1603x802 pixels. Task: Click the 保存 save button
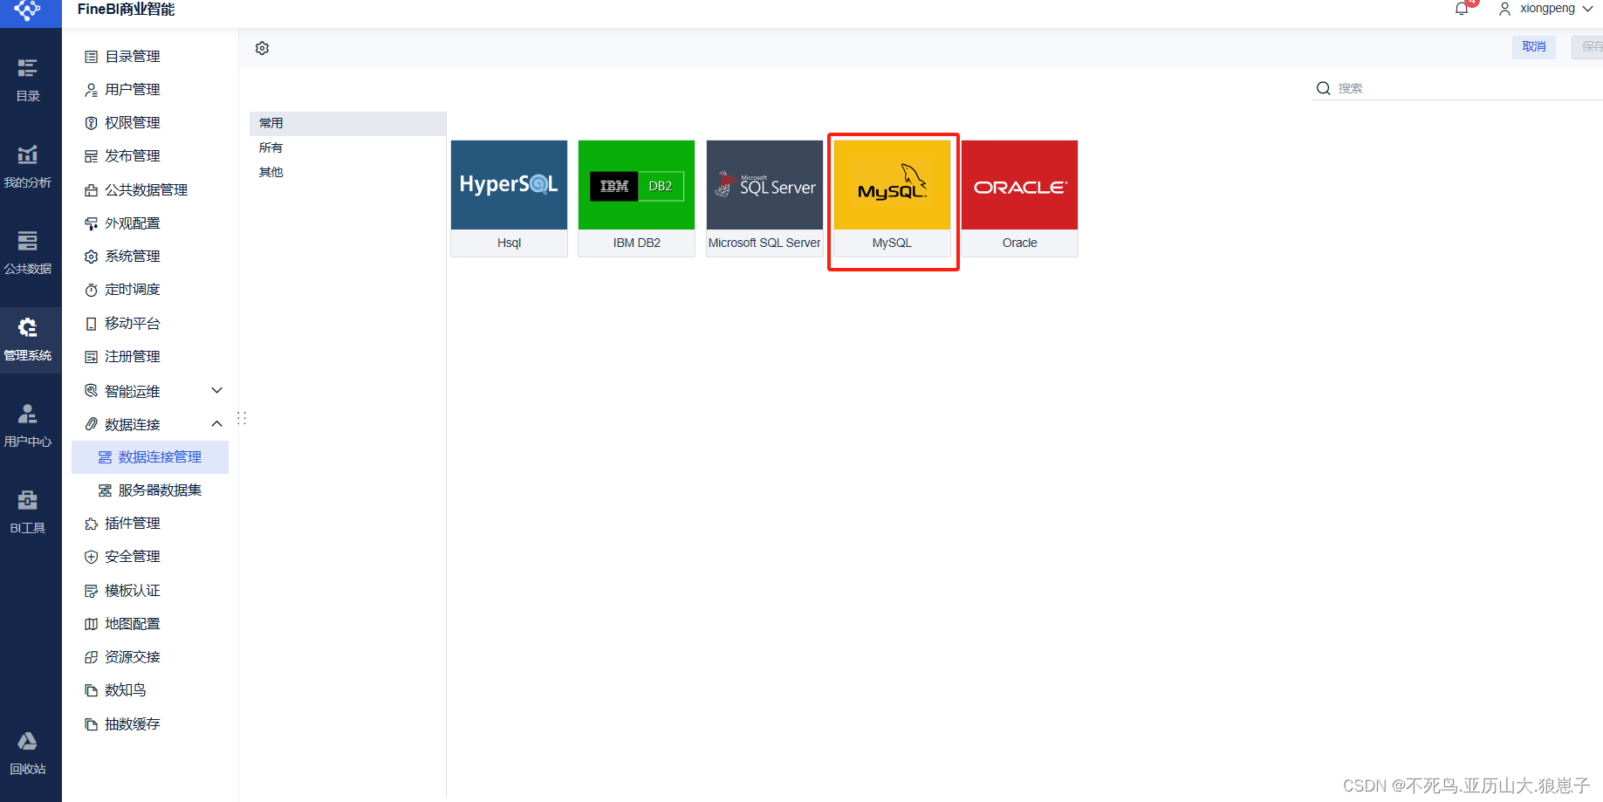pyautogui.click(x=1593, y=47)
